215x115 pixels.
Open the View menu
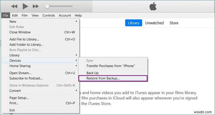(35, 15)
